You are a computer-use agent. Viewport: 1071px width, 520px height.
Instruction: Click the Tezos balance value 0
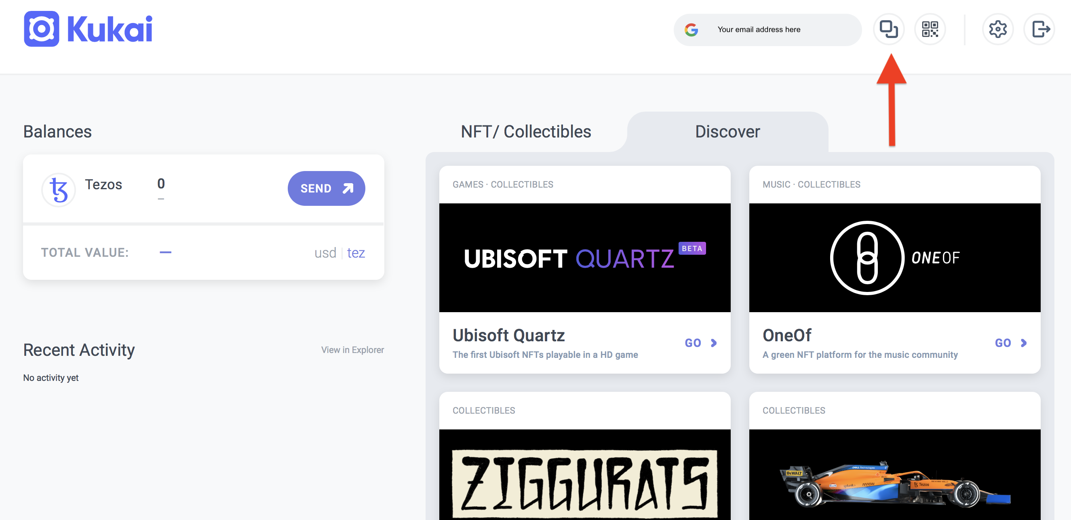(161, 184)
